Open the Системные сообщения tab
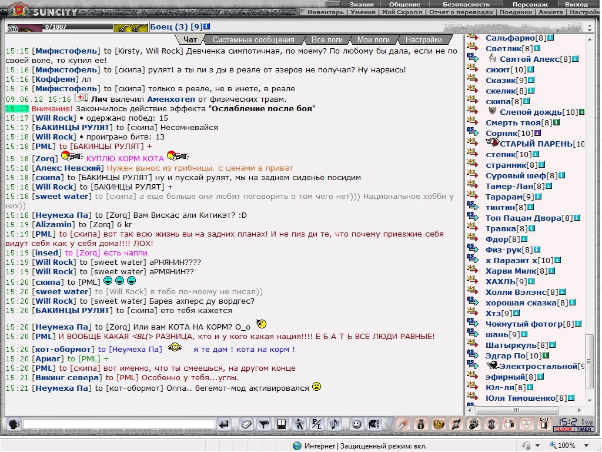 [253, 39]
